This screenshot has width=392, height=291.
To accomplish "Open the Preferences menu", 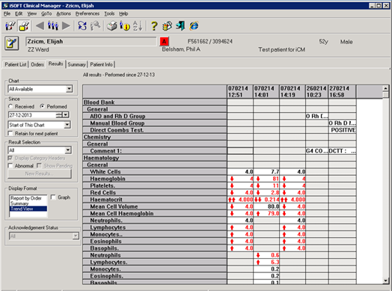I will [88, 13].
